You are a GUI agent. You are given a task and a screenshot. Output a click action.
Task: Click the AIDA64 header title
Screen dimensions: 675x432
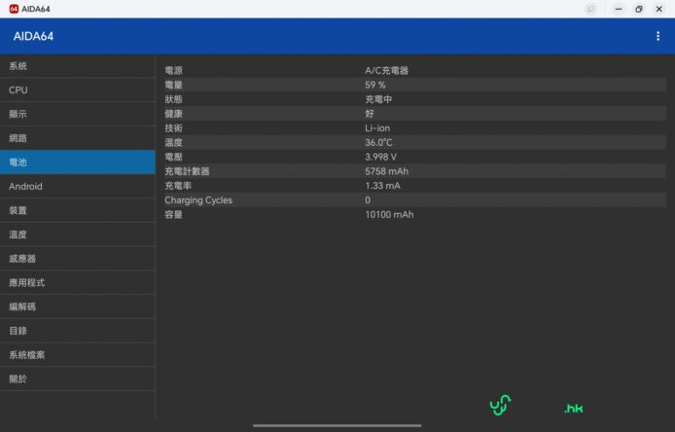33,36
